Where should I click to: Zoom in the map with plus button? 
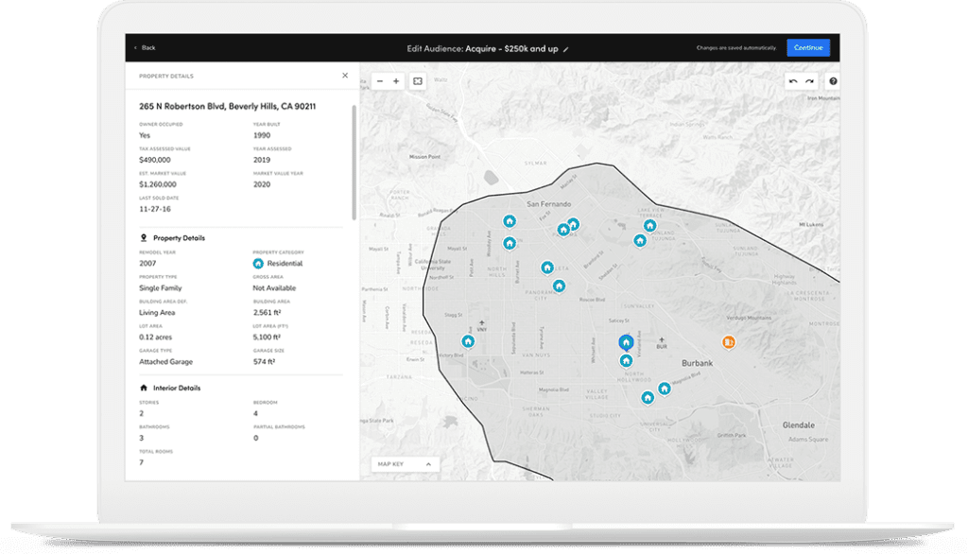(x=396, y=81)
